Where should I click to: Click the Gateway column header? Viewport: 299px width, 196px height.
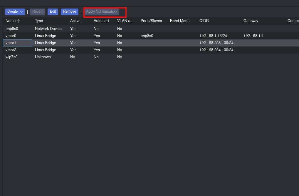[251, 21]
